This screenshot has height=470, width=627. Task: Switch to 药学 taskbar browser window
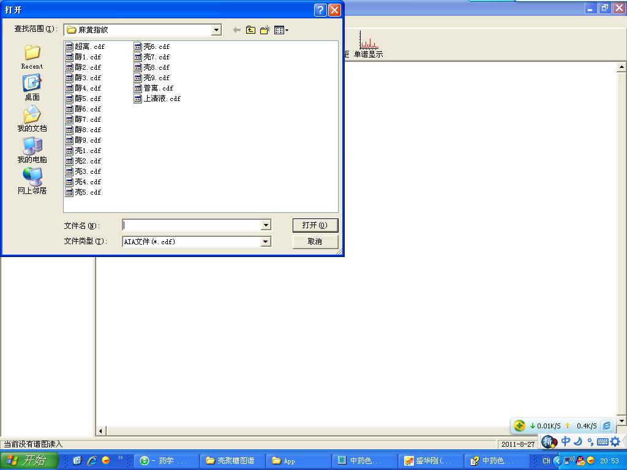coord(165,461)
